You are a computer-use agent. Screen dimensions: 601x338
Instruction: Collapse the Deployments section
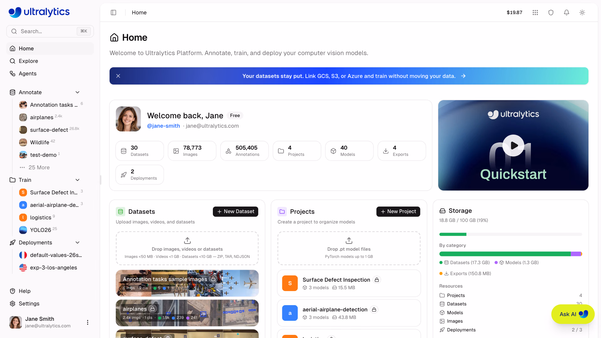pyautogui.click(x=78, y=243)
